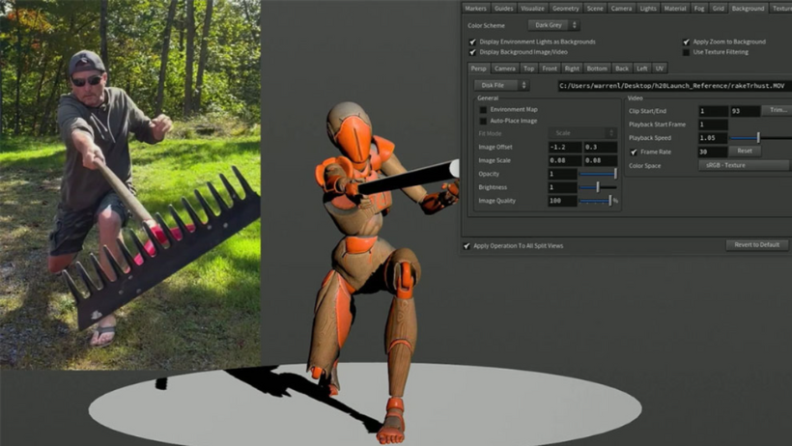This screenshot has width=792, height=446.
Task: Toggle Apply Zoom to Background checkbox
Action: pyautogui.click(x=686, y=42)
